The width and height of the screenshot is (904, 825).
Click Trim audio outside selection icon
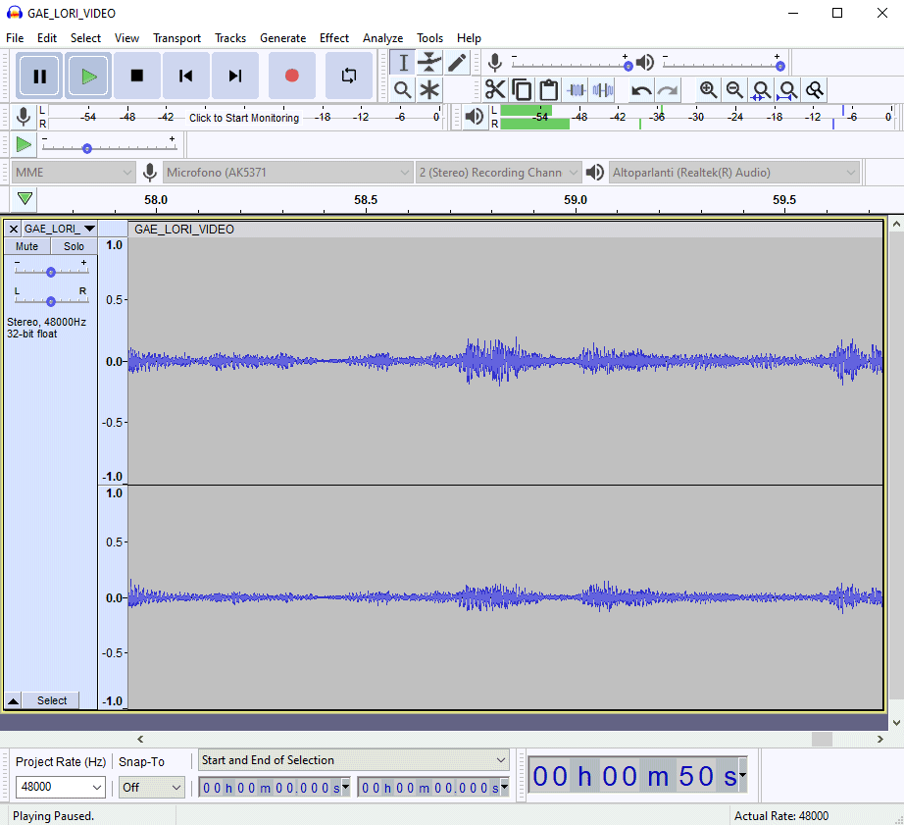(x=576, y=90)
